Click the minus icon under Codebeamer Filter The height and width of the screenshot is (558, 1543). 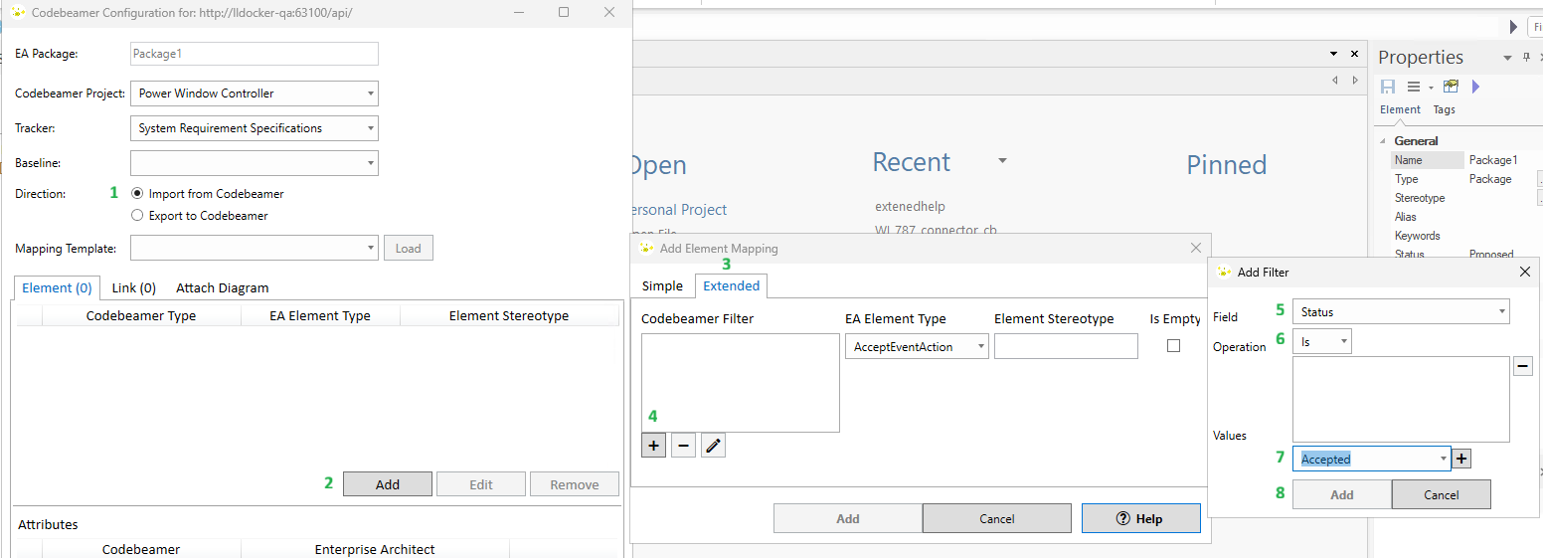(x=683, y=446)
